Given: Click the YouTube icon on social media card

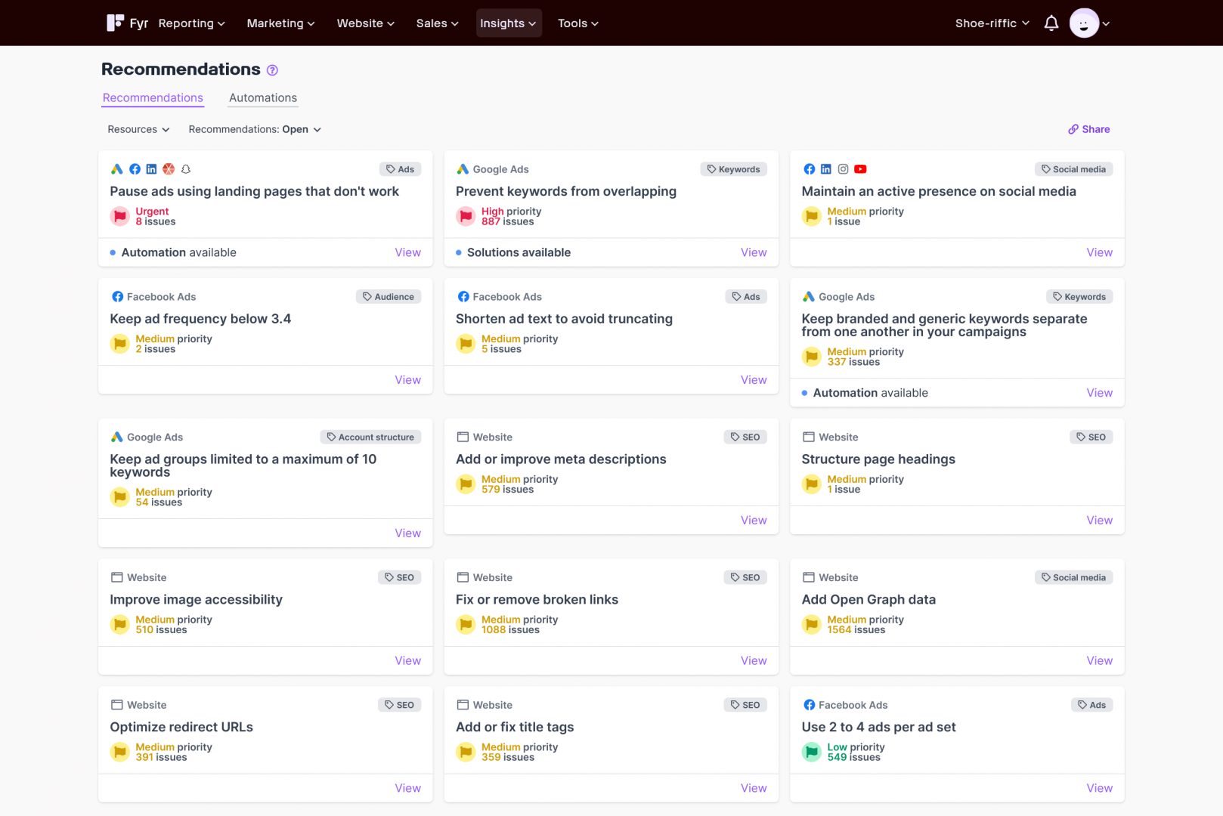Looking at the screenshot, I should 860,169.
